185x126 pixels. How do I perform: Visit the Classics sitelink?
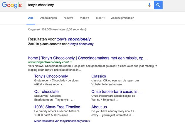point(99,76)
